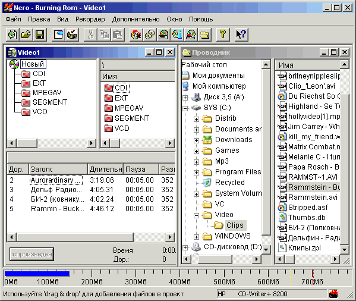Click the Burn CD flame icon
The image size is (356, 301).
(136, 35)
